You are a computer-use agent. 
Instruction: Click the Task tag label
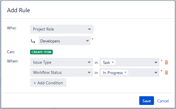(106, 62)
